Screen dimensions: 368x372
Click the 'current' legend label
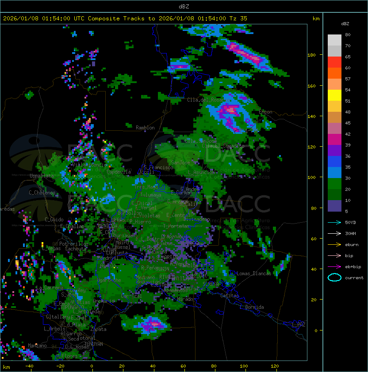click(354, 278)
